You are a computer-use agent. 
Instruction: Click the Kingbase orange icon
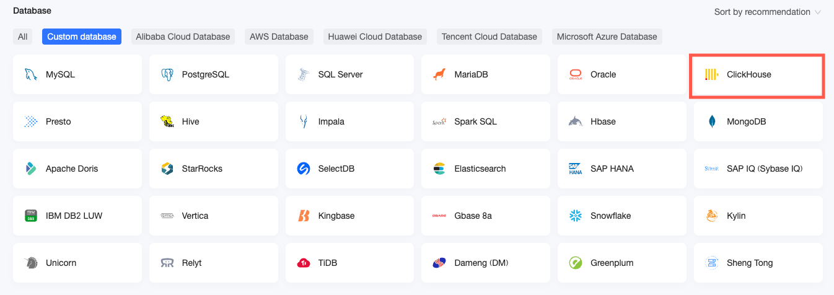point(303,216)
